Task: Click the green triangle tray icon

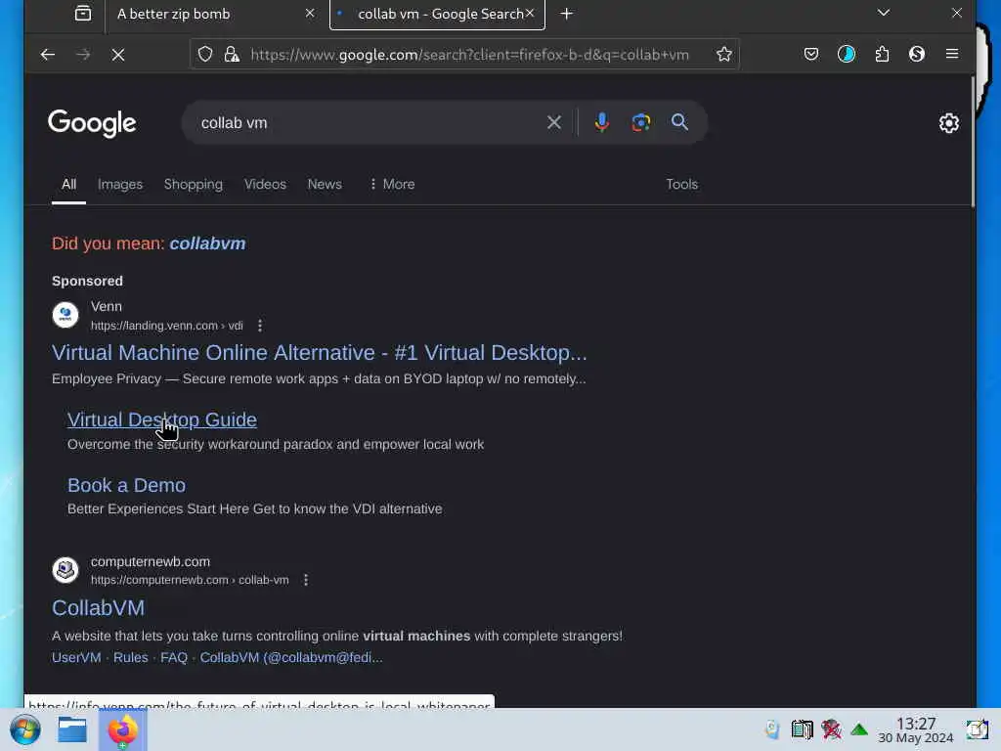Action: pyautogui.click(x=859, y=729)
